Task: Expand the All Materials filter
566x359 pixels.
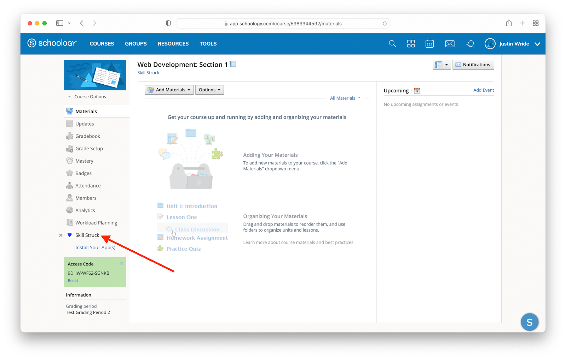Action: (345, 98)
